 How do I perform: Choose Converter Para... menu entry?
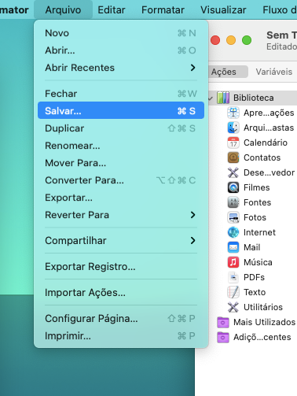pyautogui.click(x=121, y=180)
